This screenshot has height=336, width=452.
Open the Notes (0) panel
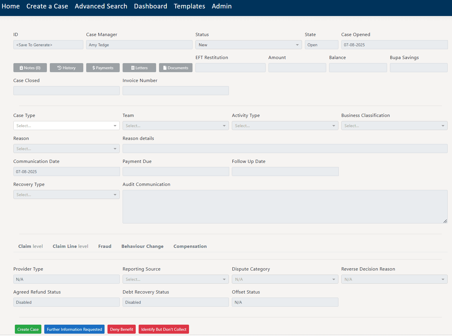pyautogui.click(x=30, y=68)
